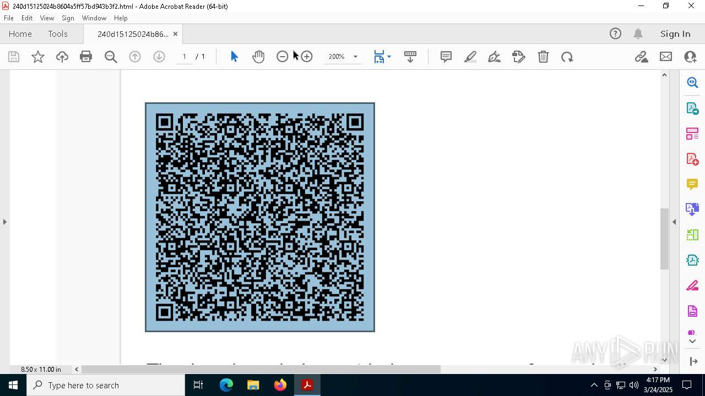Click the share with others person icon
The image size is (705, 396).
(690, 57)
